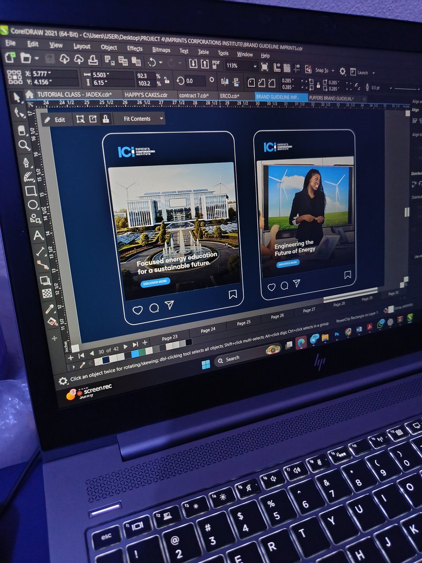Click the Extract PowerClip contents icon
This screenshot has width=422, height=563.
coord(93,119)
